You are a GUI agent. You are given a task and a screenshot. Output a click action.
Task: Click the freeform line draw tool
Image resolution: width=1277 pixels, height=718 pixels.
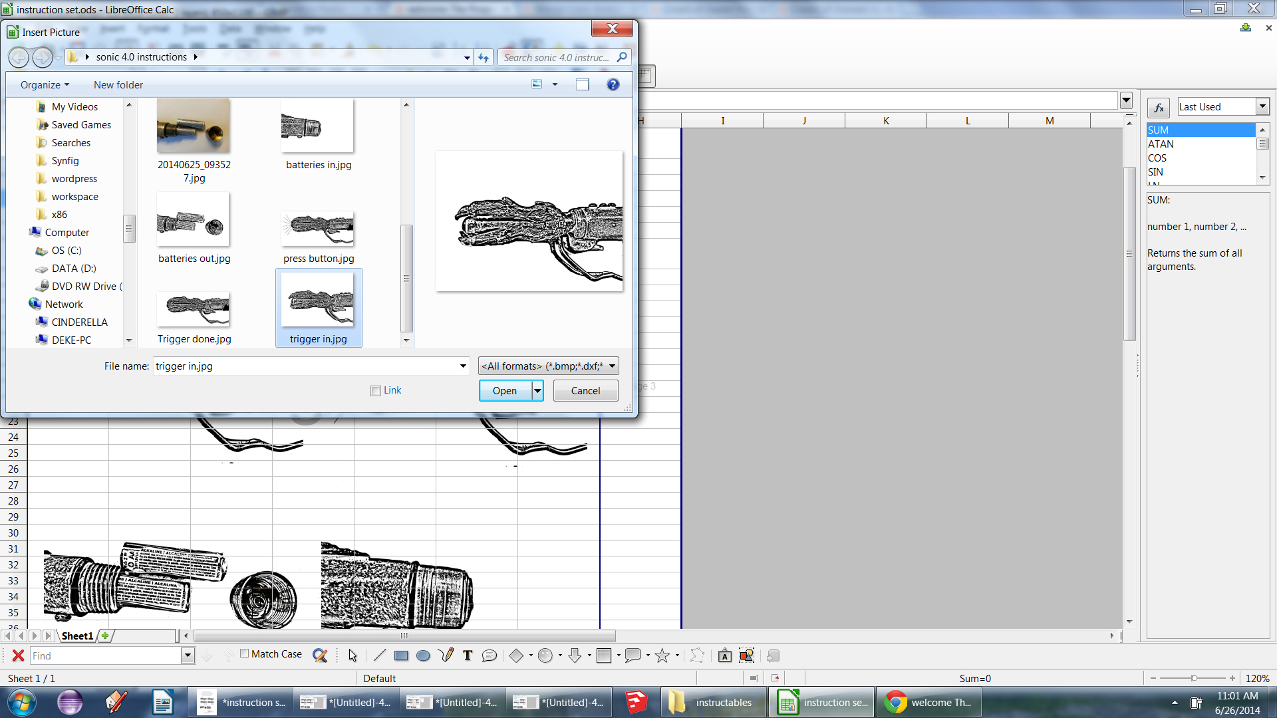click(446, 655)
